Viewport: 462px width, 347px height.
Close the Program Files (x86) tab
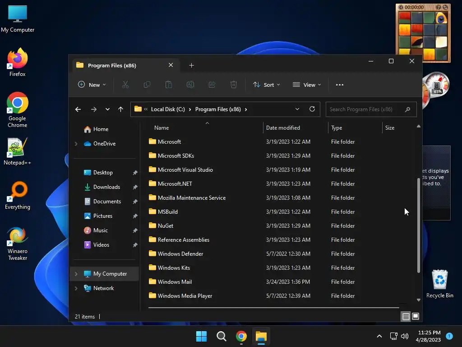pos(171,65)
